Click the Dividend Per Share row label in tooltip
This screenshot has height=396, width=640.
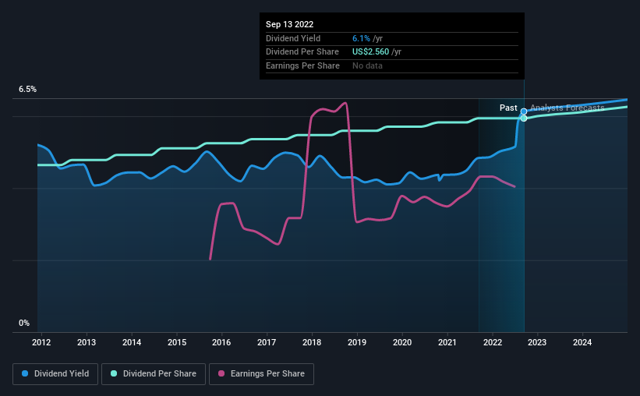point(302,52)
